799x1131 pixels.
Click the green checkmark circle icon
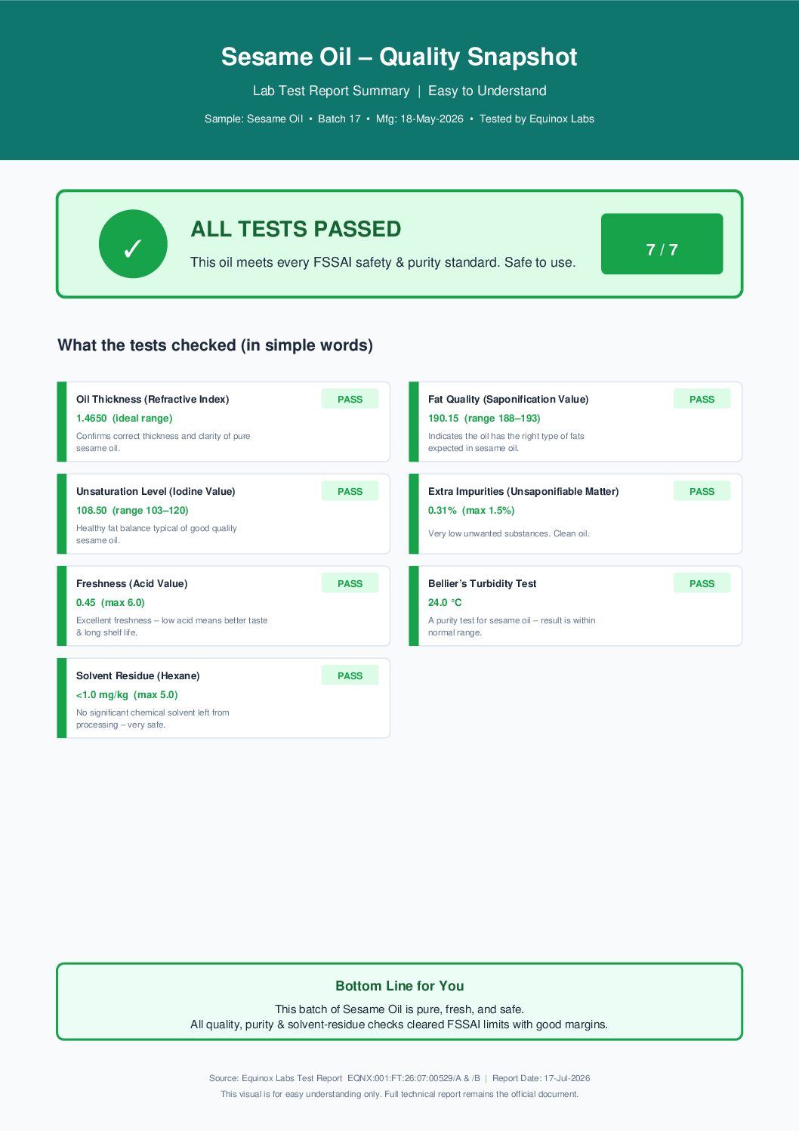[x=133, y=244]
